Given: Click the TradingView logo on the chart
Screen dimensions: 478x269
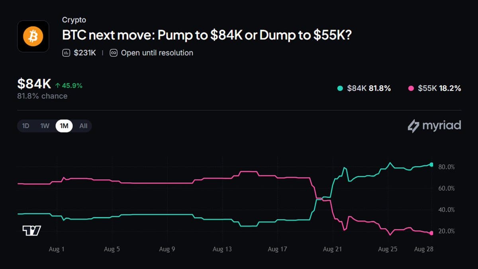Looking at the screenshot, I should (x=31, y=231).
